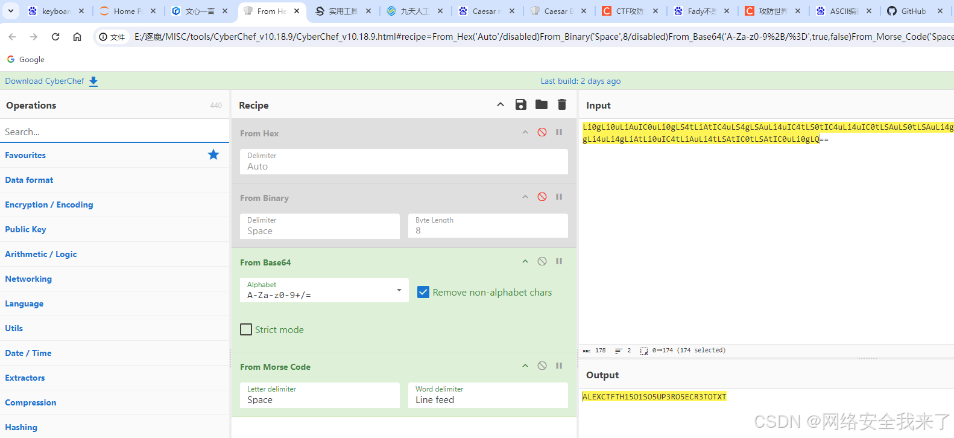This screenshot has width=954, height=438.
Task: Change Morse Word delimiter field
Action: (x=488, y=395)
